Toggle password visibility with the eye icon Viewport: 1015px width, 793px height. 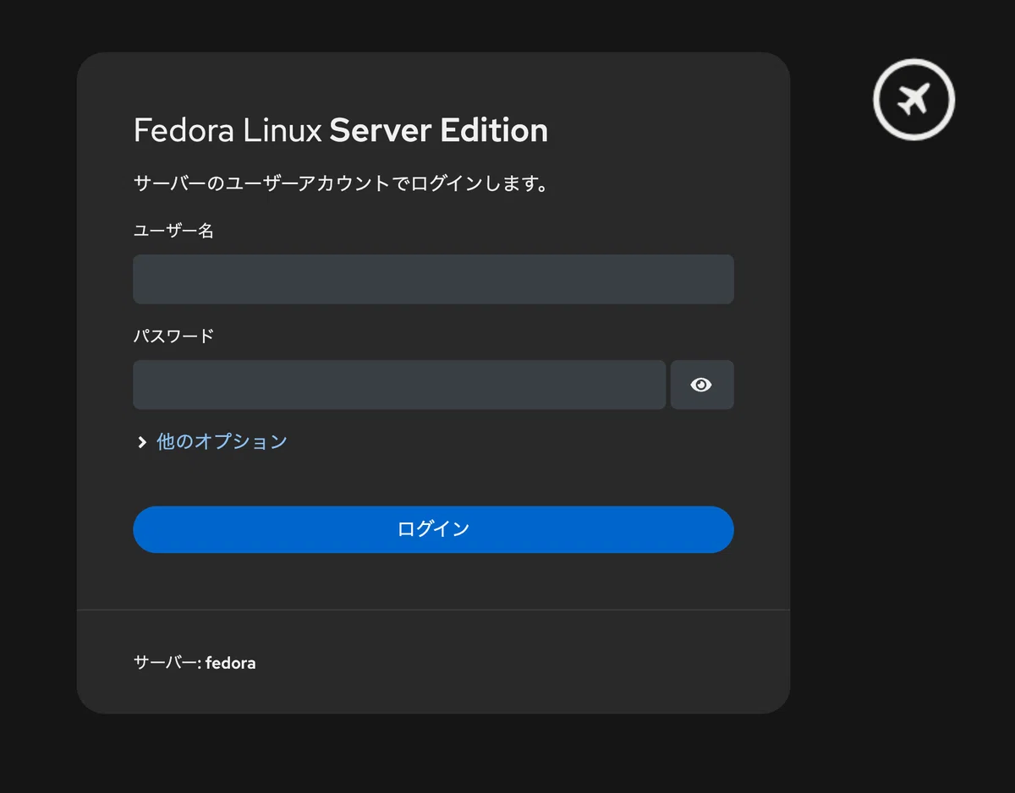tap(702, 385)
